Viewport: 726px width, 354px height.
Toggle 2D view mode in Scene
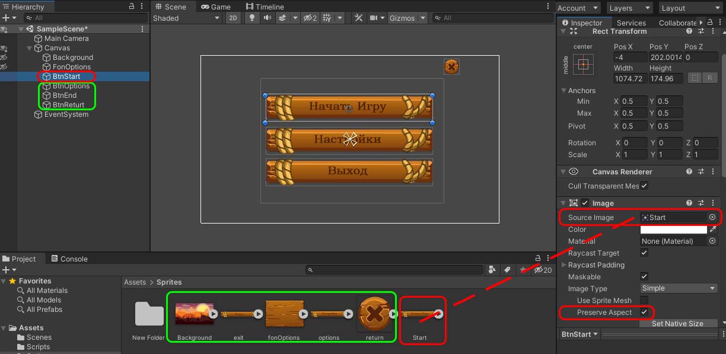[233, 18]
